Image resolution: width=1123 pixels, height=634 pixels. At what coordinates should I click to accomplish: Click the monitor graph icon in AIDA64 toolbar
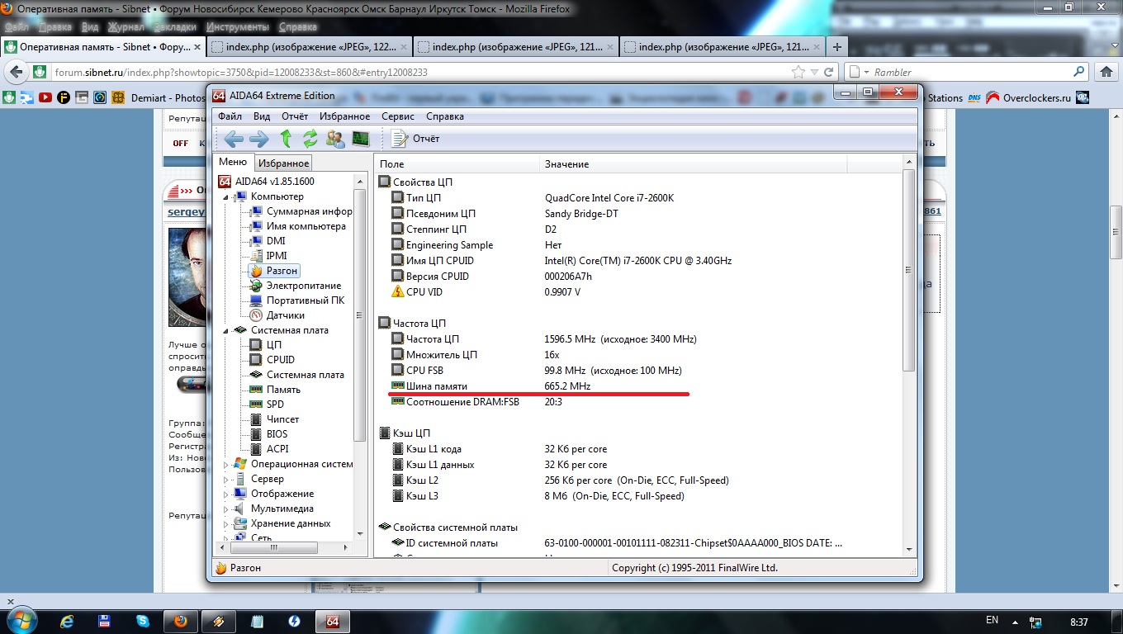pos(361,139)
